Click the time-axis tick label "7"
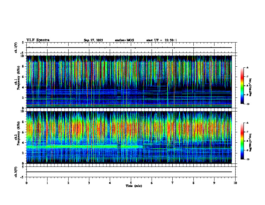The width and height of the screenshot is (265, 205). [x=173, y=183]
